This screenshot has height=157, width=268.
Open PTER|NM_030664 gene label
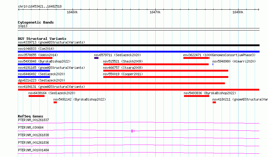[31, 127]
